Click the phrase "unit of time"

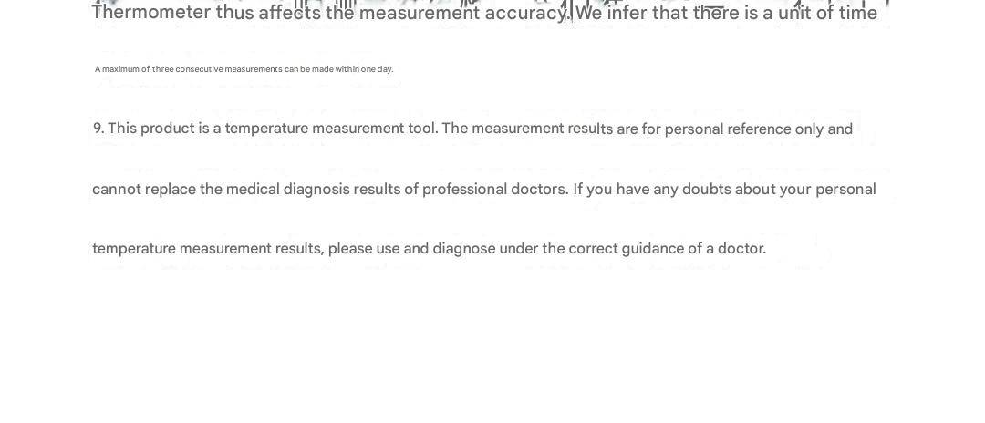[x=827, y=13]
